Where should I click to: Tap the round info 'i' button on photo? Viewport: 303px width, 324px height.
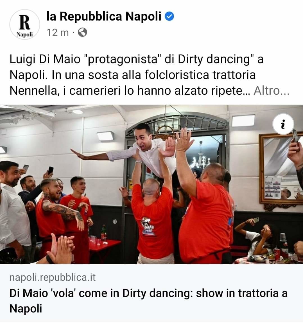(283, 124)
